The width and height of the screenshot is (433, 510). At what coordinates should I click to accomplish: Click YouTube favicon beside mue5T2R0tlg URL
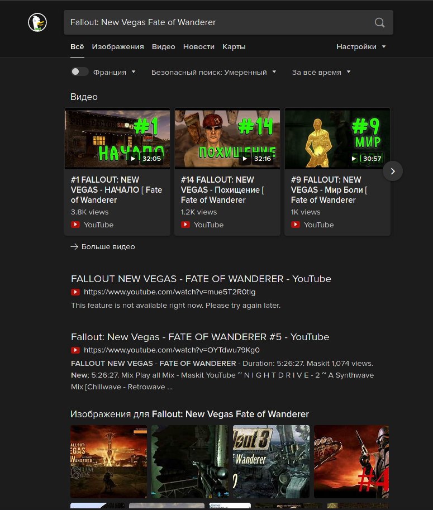coord(75,292)
